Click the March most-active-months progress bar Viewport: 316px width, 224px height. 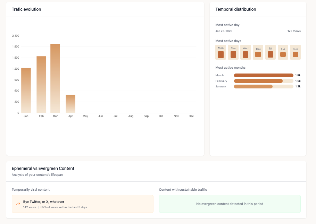pyautogui.click(x=264, y=75)
